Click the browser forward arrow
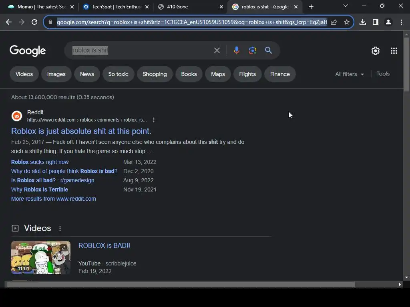Viewport: 410px width, 307px height. [x=22, y=22]
